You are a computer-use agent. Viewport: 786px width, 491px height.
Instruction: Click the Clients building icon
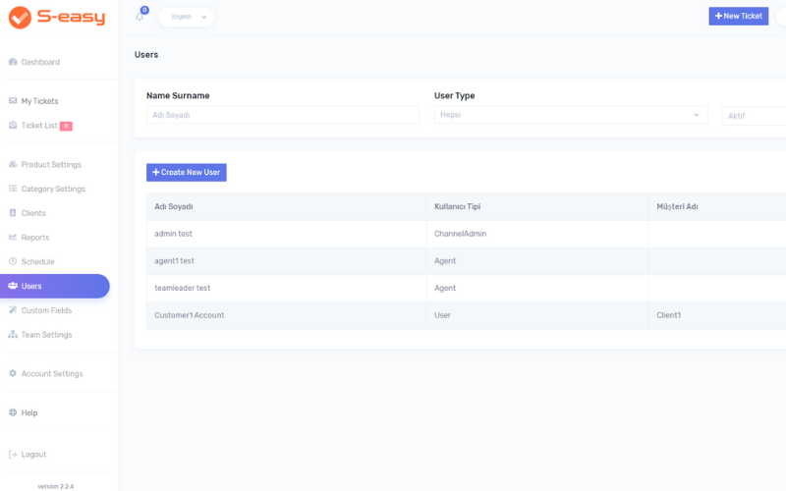tap(13, 213)
